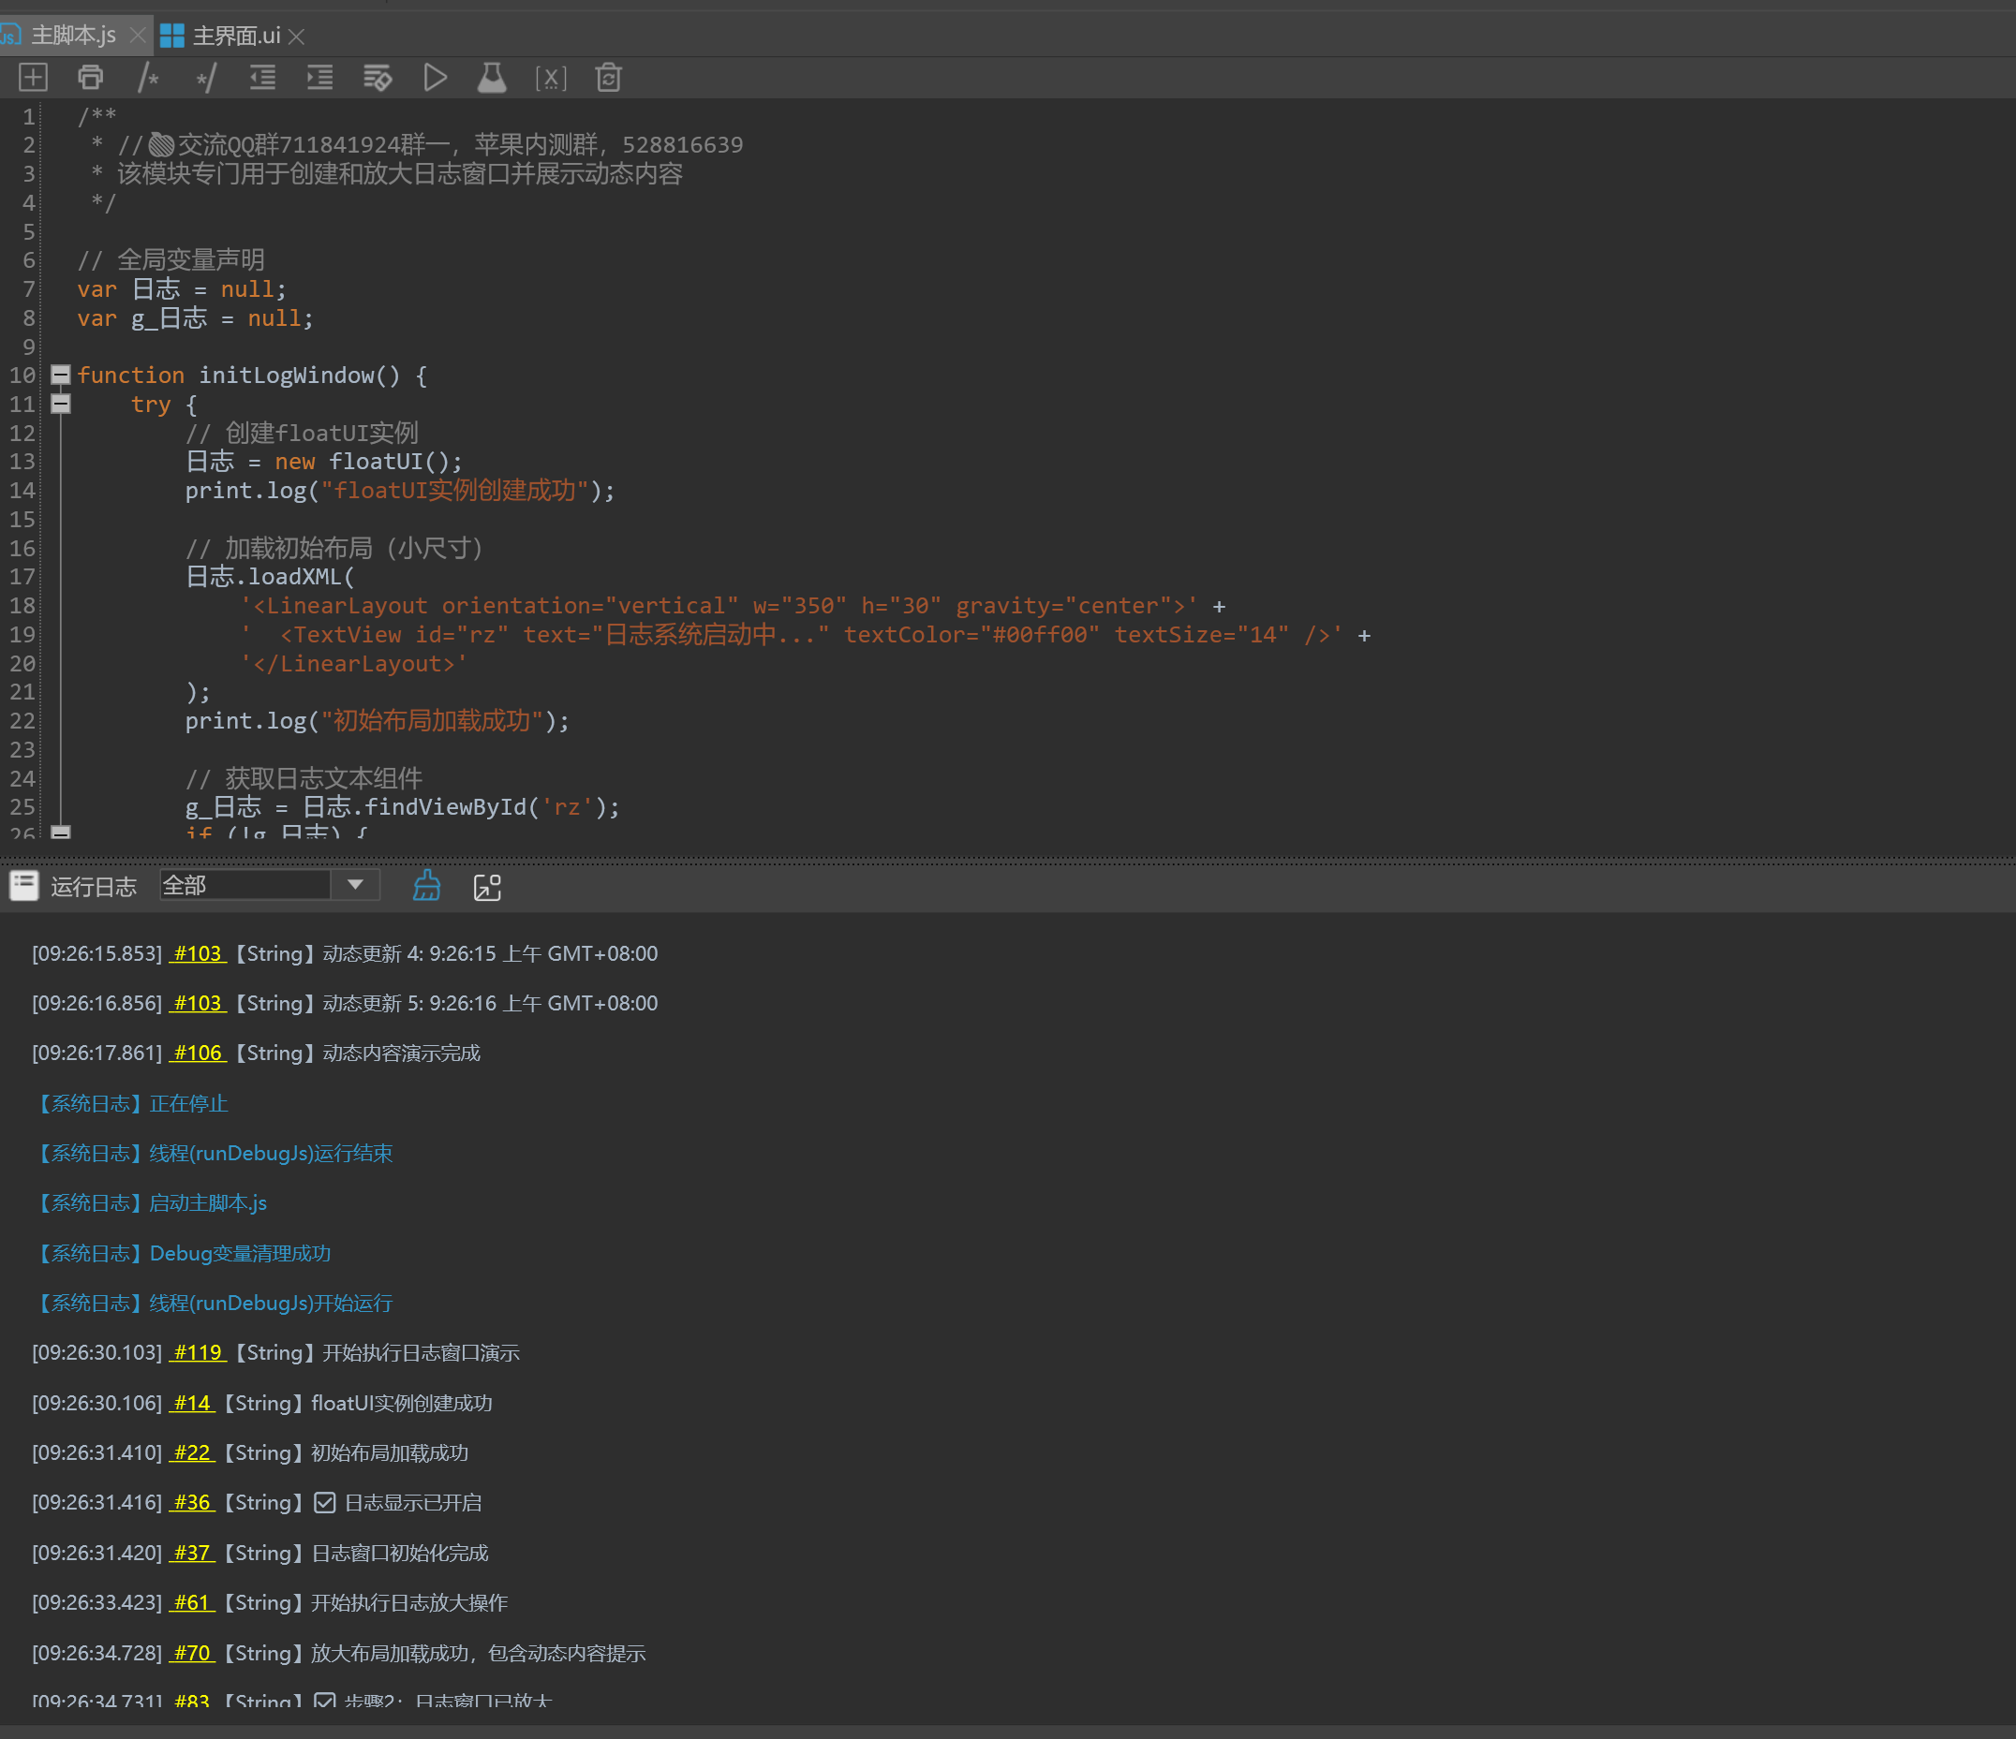2016x1739 pixels.
Task: Click the print icon in the toolbar
Action: tap(91, 77)
